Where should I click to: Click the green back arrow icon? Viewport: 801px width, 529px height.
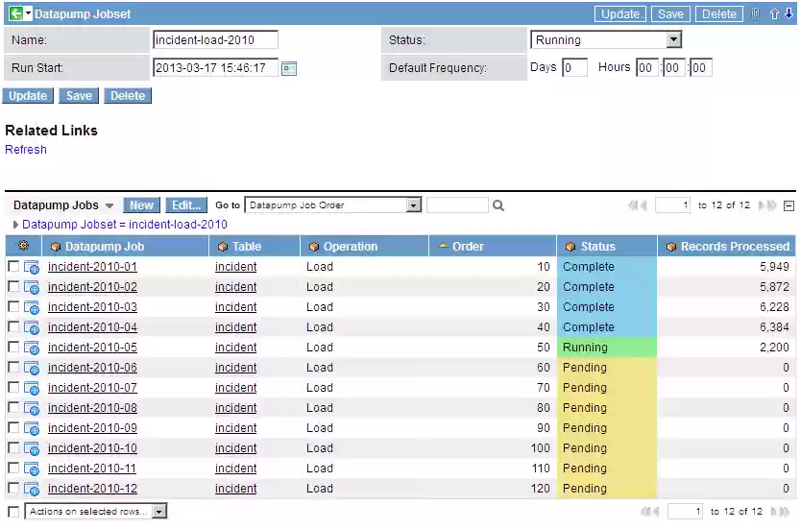pos(15,13)
